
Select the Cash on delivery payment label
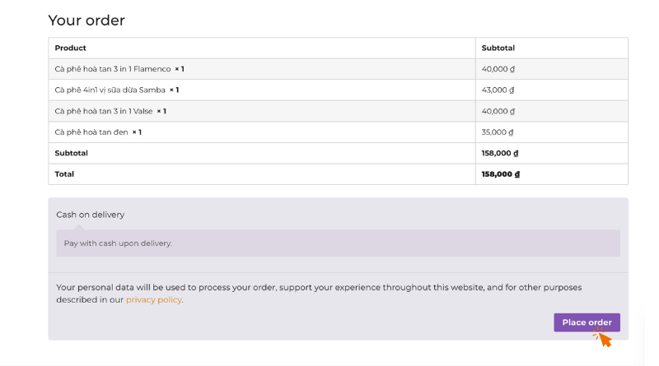click(91, 215)
